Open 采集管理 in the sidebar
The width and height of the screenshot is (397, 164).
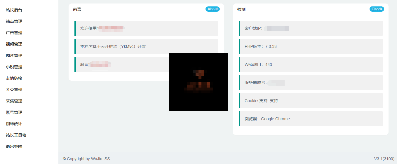tap(14, 101)
